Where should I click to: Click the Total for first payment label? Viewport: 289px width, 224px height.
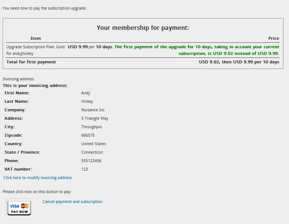click(x=31, y=62)
